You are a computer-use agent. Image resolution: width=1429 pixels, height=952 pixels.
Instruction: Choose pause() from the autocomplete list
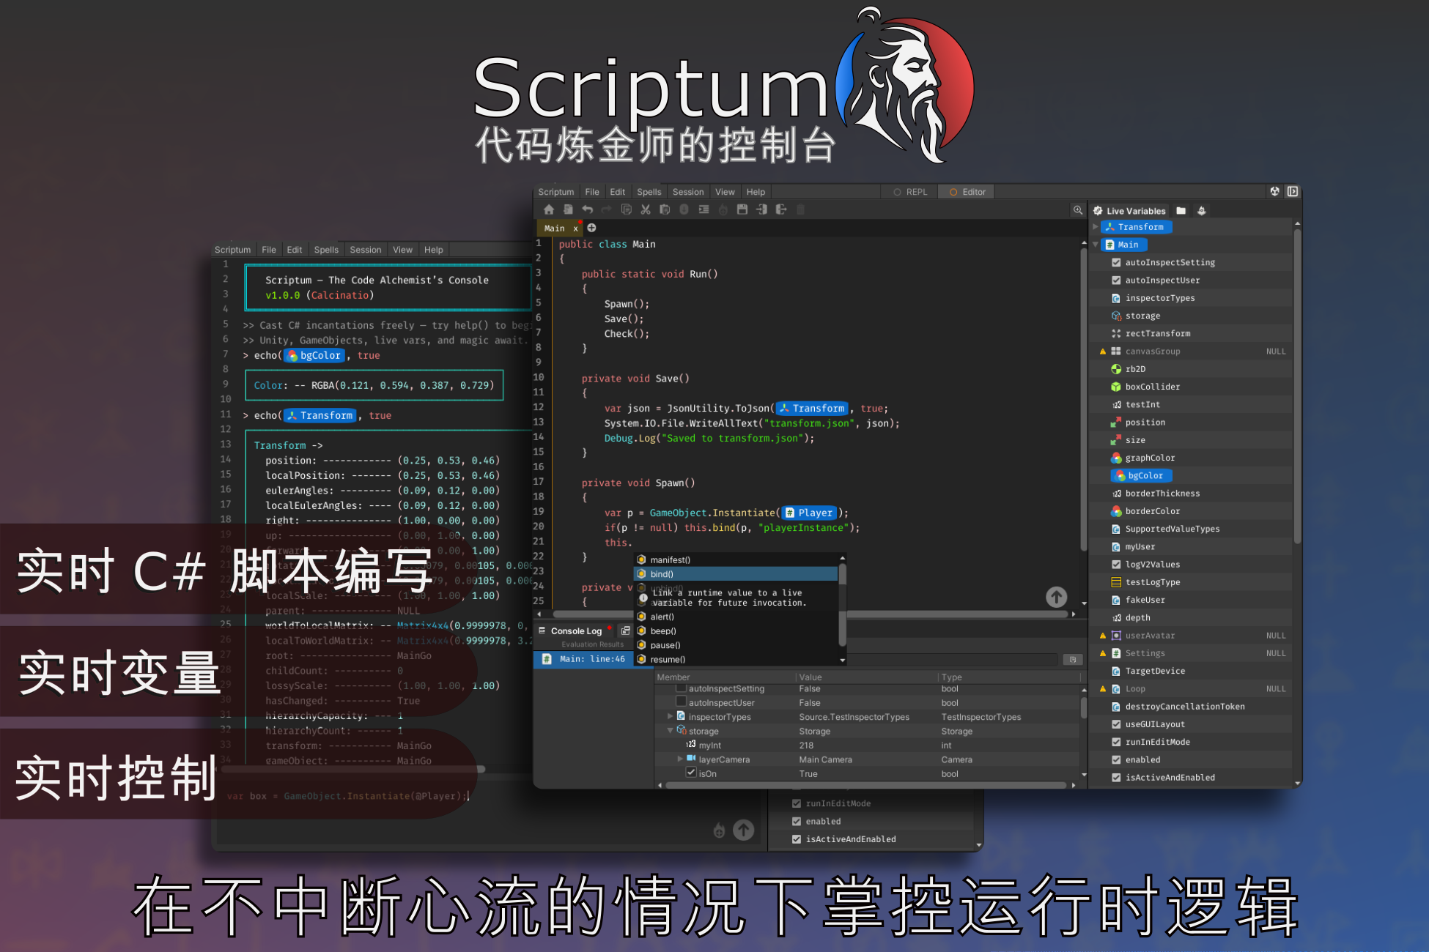[x=736, y=645]
